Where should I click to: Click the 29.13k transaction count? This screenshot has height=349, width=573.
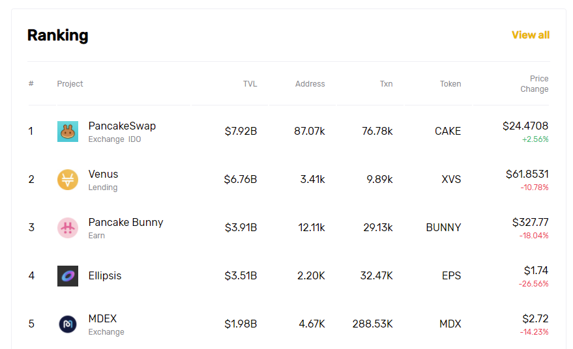point(378,228)
